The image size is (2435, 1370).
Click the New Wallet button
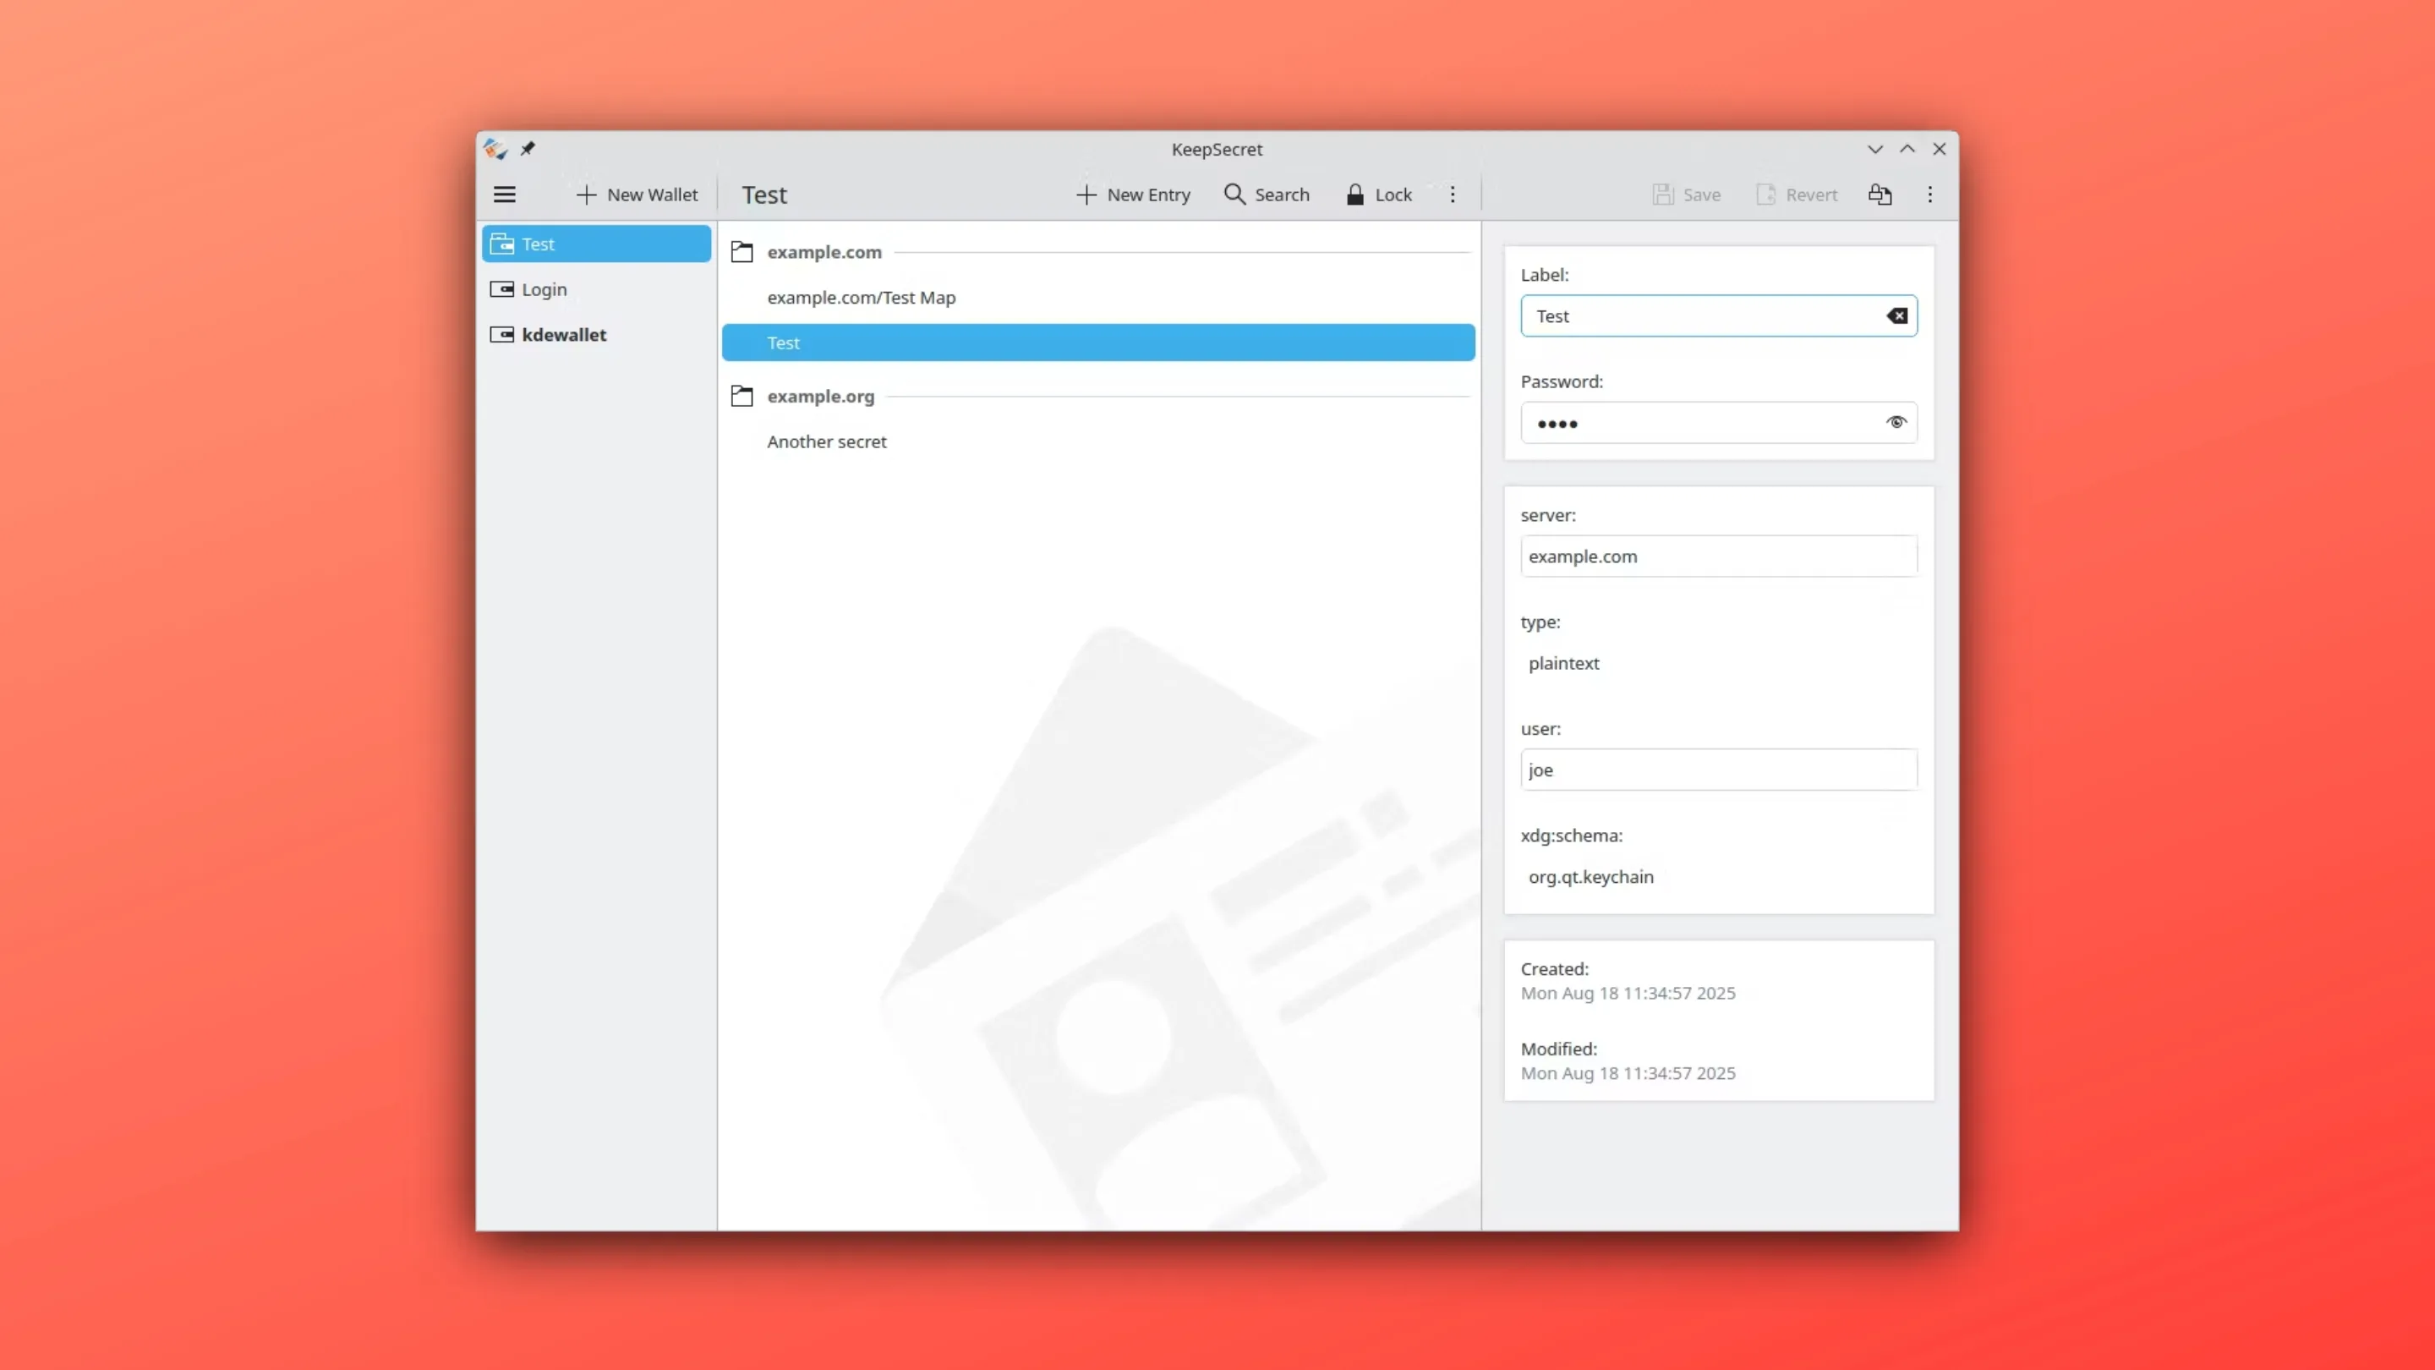click(637, 195)
